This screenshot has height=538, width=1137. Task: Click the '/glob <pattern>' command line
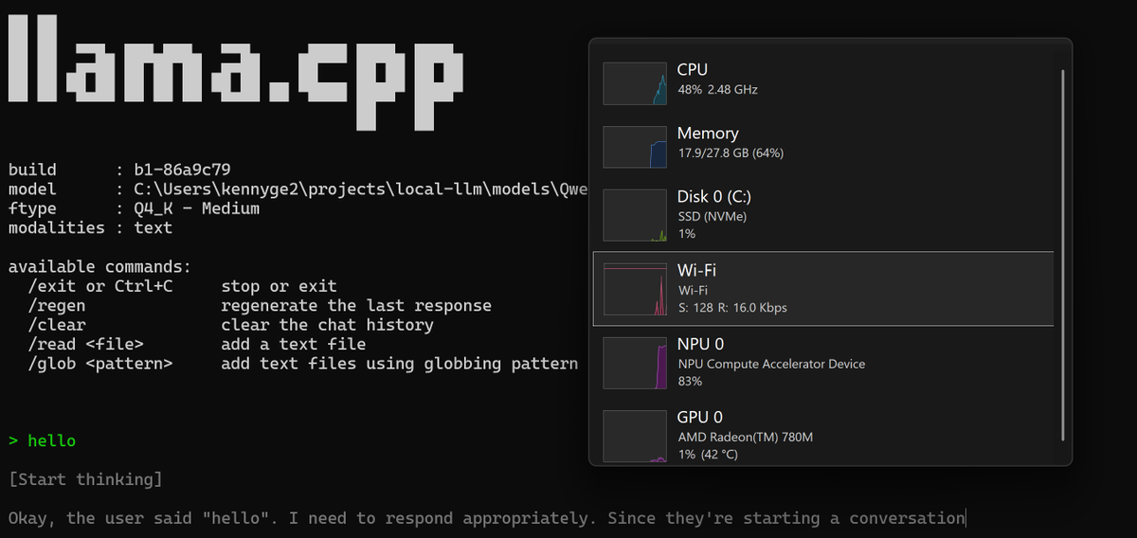[303, 364]
